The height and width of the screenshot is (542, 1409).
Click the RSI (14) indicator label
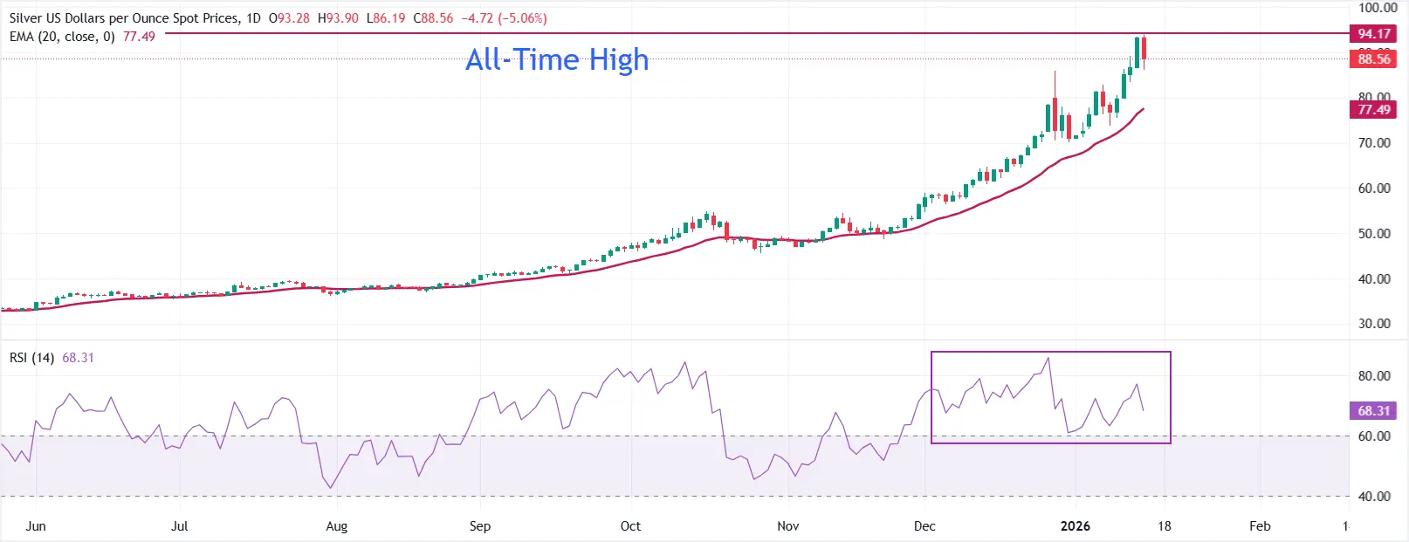[x=31, y=358]
